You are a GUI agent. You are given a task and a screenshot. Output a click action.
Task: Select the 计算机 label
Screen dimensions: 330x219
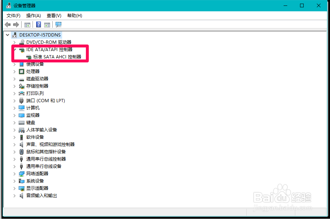(33, 108)
